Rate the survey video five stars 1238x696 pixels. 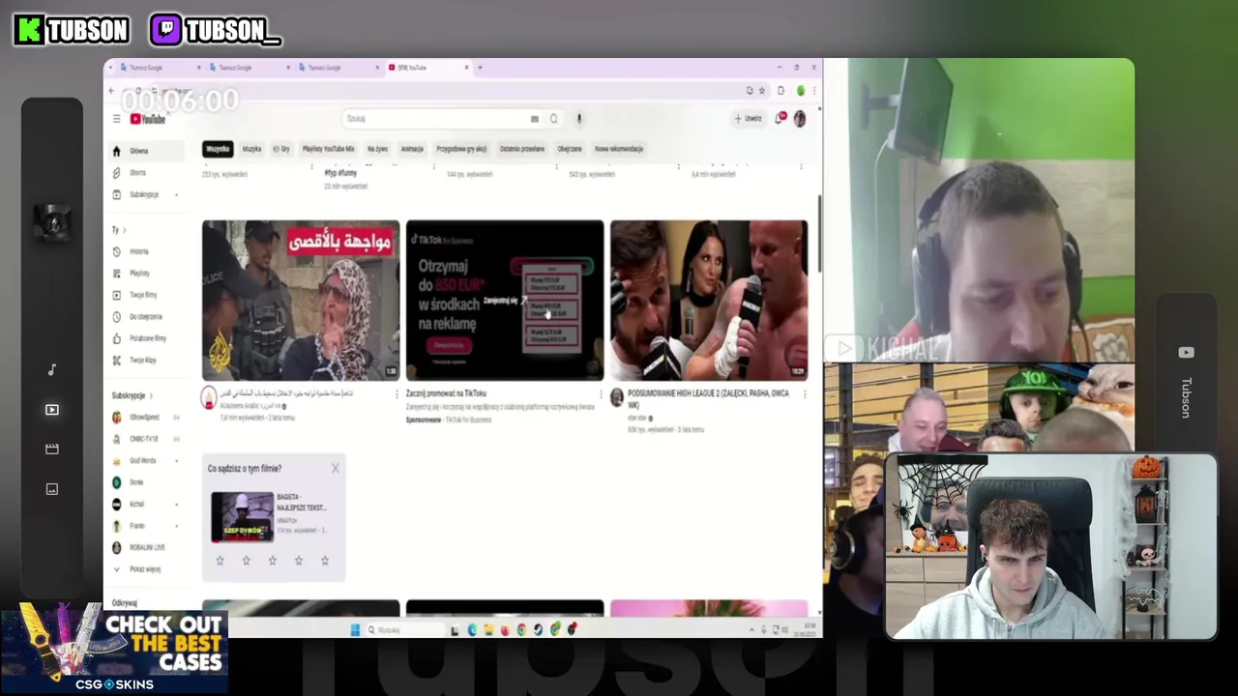coord(325,560)
